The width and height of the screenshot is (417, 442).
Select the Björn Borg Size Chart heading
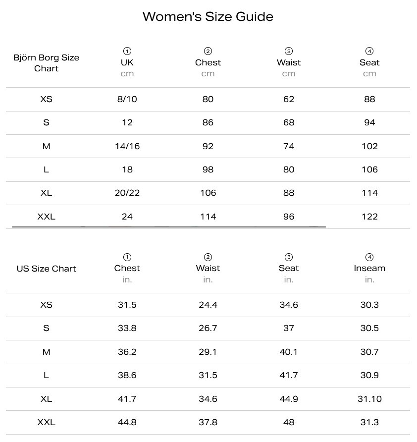coord(46,63)
